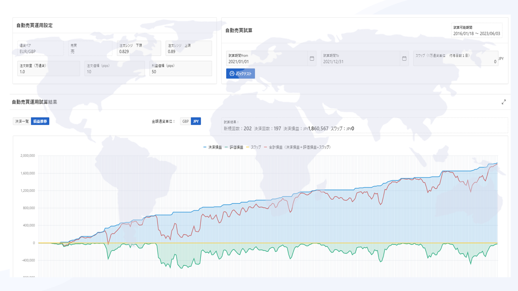Toggle スワップ yellow legend series
The width and height of the screenshot is (518, 291).
coord(254,147)
